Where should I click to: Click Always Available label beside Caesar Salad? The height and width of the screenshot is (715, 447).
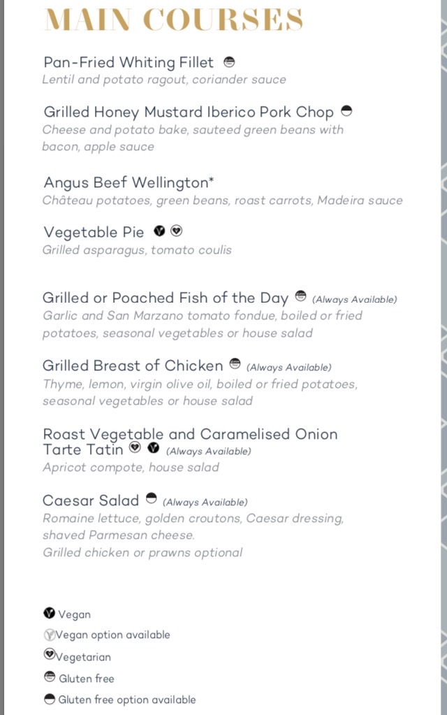205,502
